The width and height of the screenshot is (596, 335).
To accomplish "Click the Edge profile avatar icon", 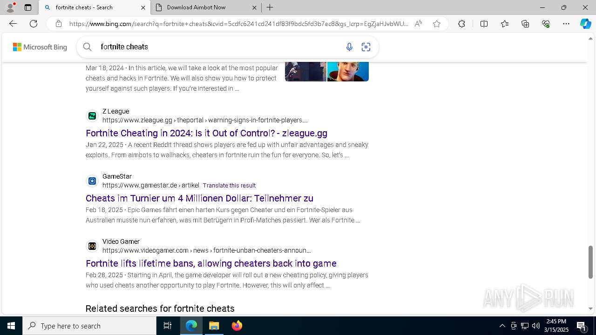I will (10, 7).
